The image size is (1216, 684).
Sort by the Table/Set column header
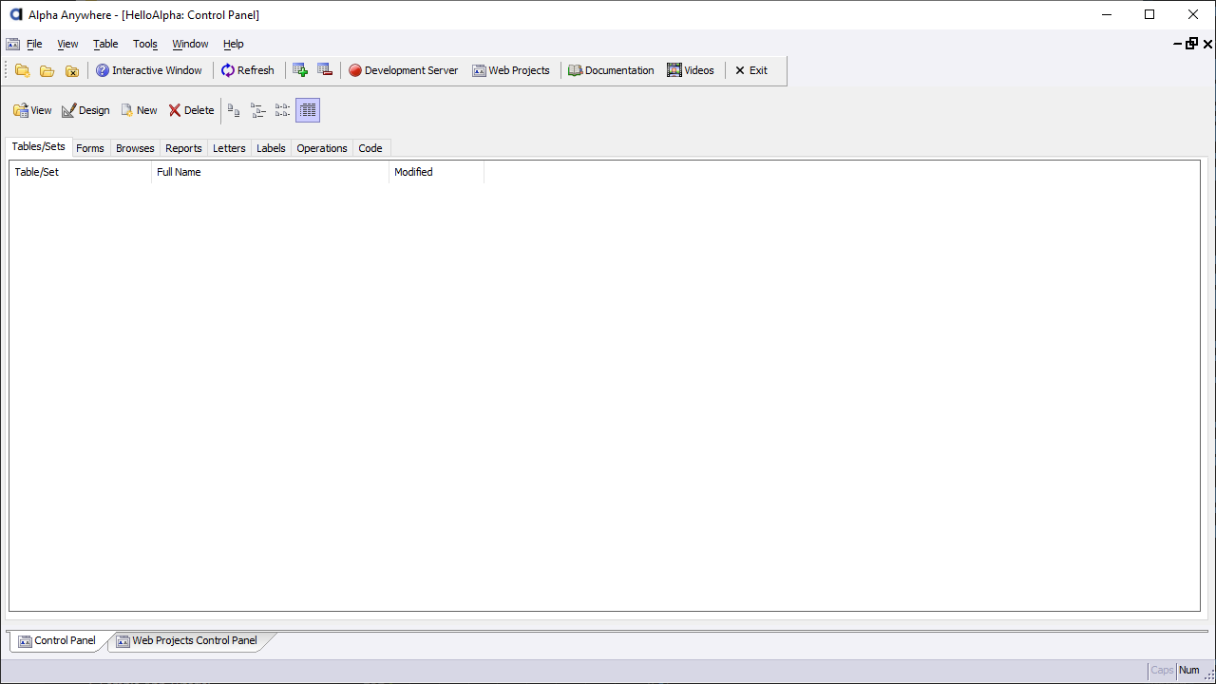[81, 172]
